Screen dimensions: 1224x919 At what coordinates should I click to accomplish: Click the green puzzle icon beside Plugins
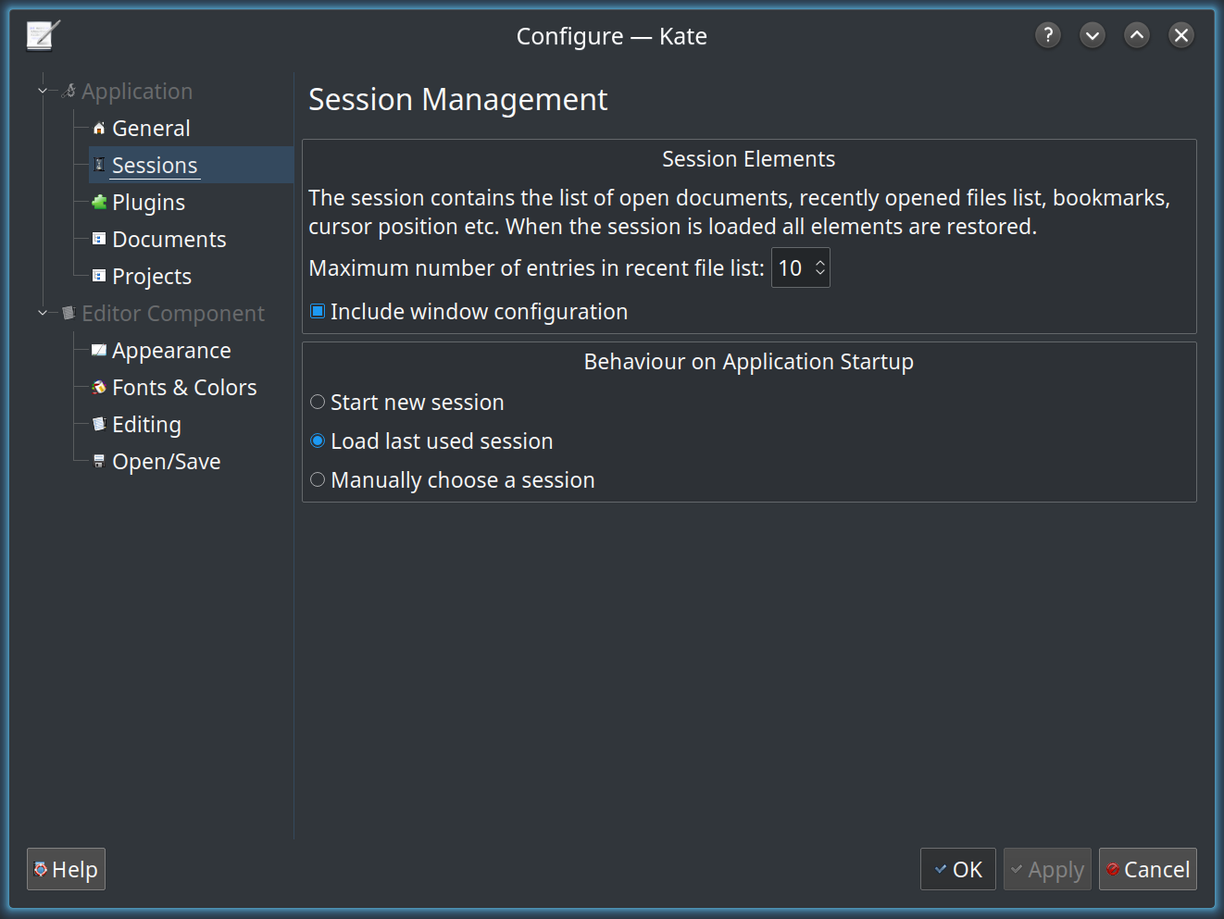tap(99, 203)
